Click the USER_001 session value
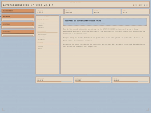 69,12
